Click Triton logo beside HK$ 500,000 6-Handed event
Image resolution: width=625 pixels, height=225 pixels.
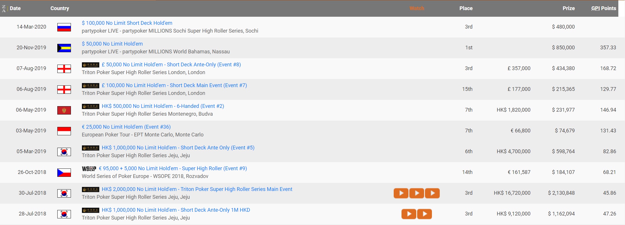(91, 106)
